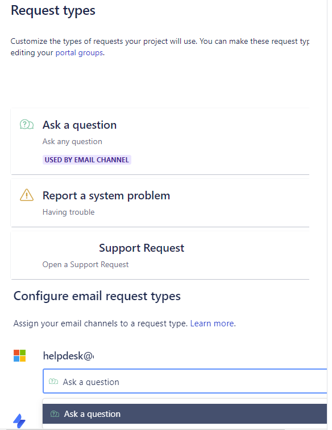Image resolution: width=332 pixels, height=430 pixels.
Task: Click the question icon in highlighted dropdown option
Action: pos(55,414)
